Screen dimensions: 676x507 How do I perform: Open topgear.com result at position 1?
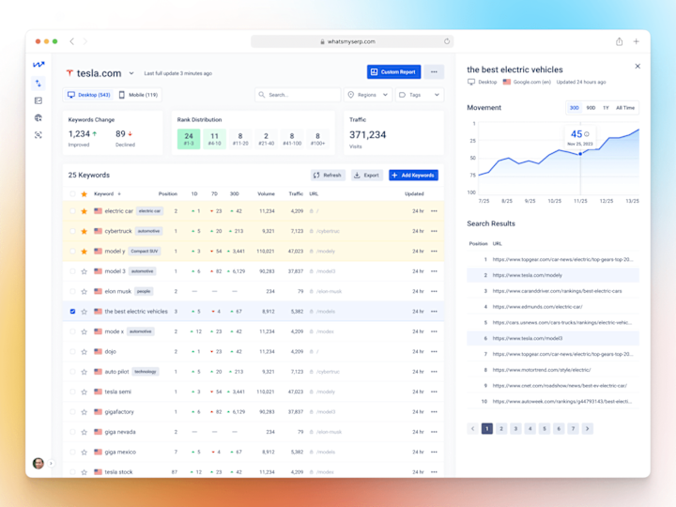[x=562, y=259]
